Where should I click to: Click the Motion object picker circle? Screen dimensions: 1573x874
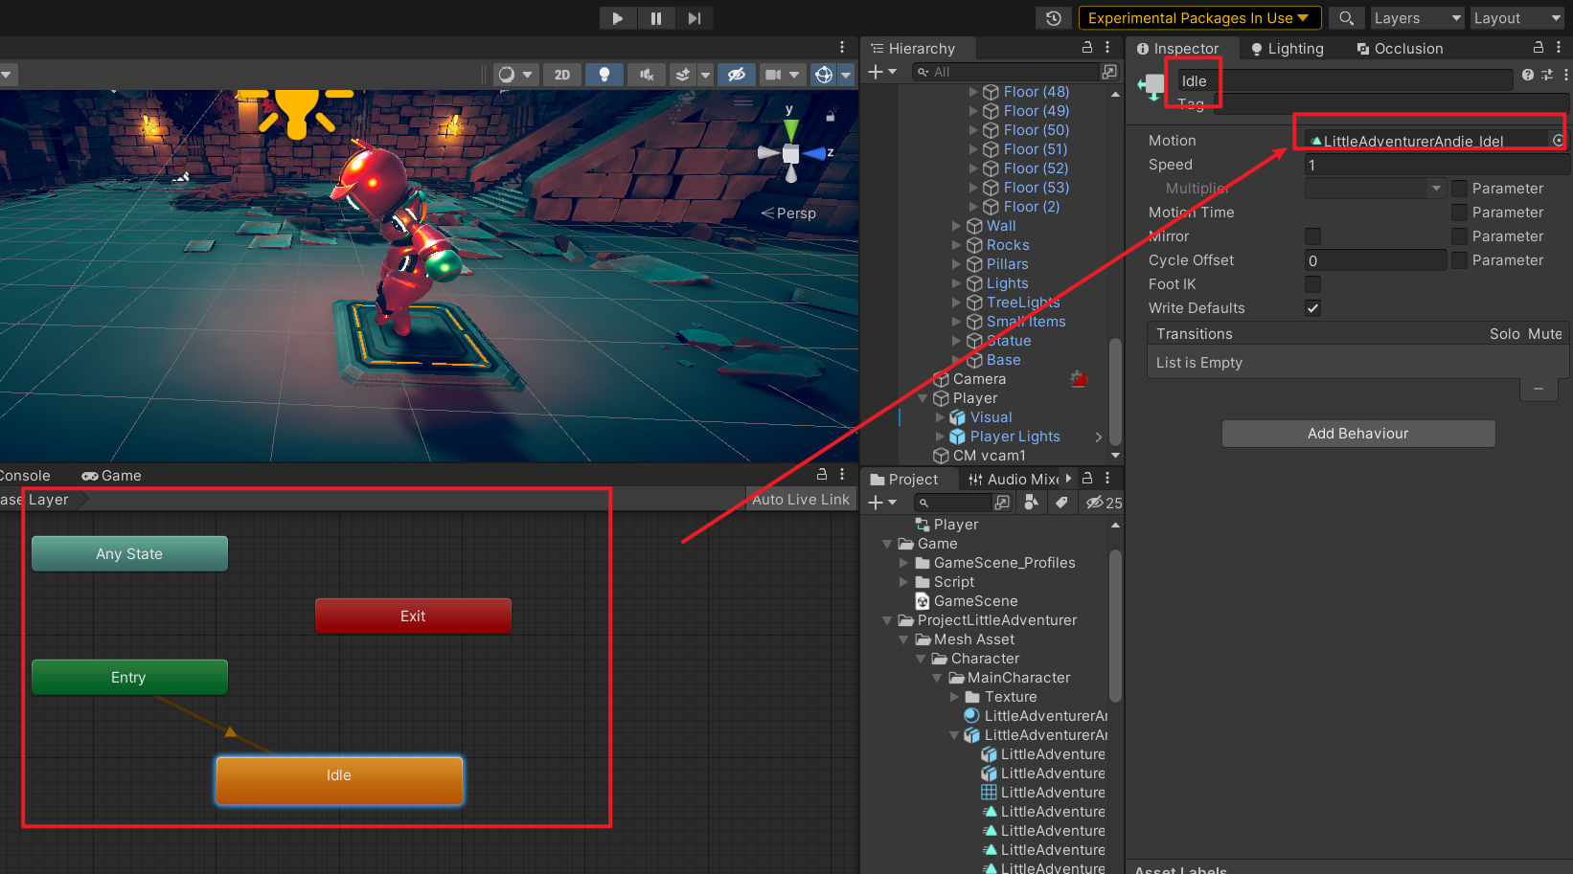tap(1558, 141)
